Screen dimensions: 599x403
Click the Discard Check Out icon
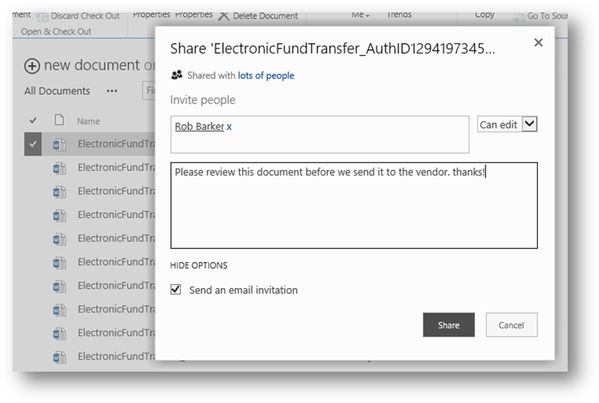(43, 17)
